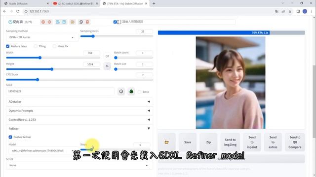Image resolution: width=316 pixels, height=177 pixels.
Task: Open a new browser tab with plus button
Action: pyautogui.click(x=154, y=3)
